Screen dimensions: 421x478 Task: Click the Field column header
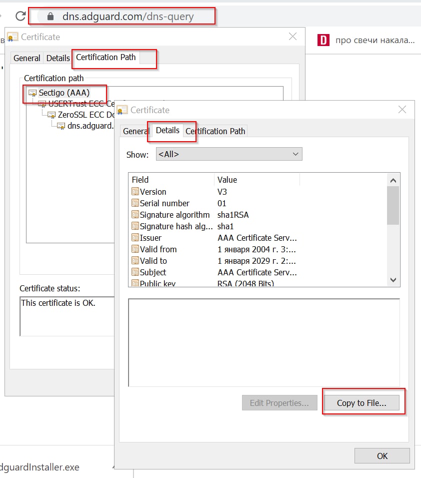(x=172, y=180)
